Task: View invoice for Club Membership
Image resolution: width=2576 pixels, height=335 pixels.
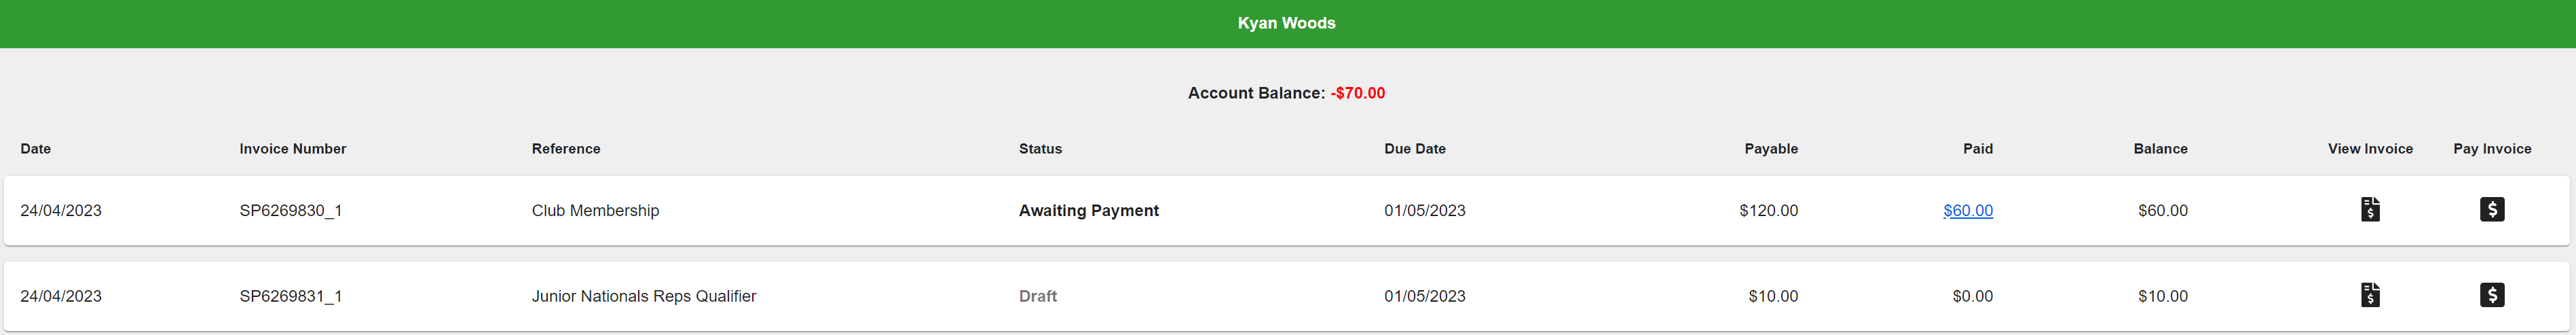Action: click(x=2370, y=209)
